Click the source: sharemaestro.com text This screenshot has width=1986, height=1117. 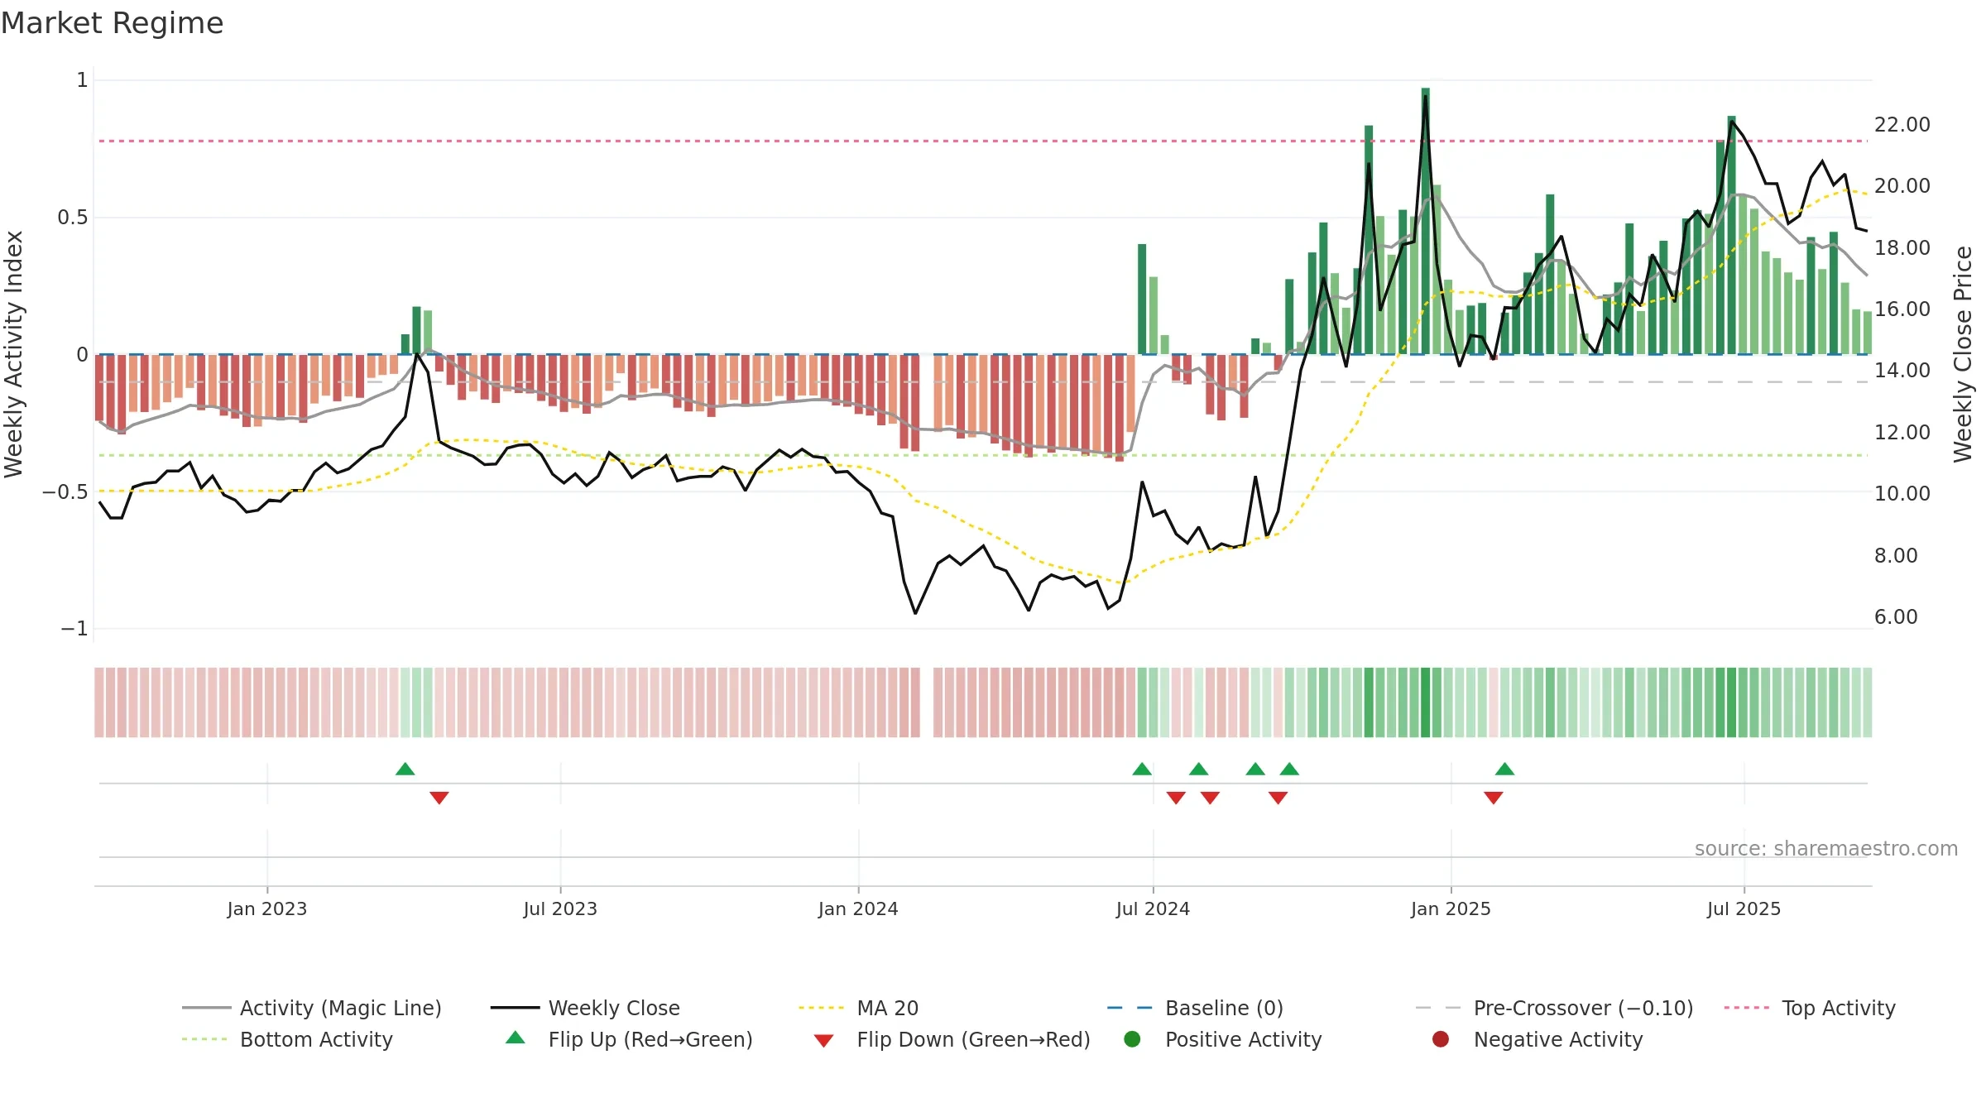[x=1826, y=849]
